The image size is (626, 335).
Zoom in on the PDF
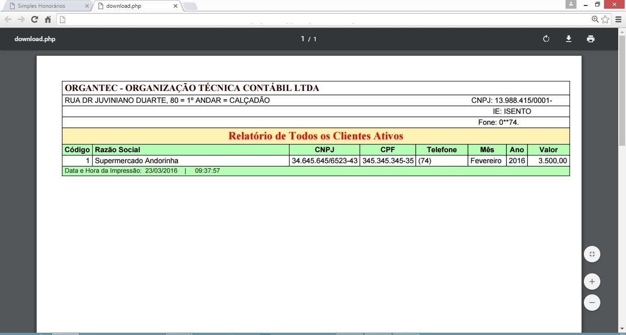[x=592, y=282]
